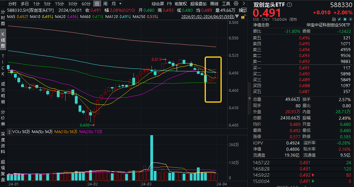Open the 分时图 side tab
Screen dimensions: 354x187
pos(3,17)
